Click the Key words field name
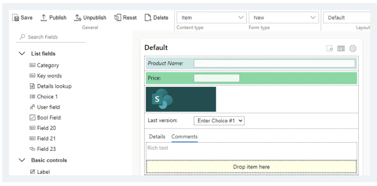Viewport: 377px width, 186px height. pos(49,76)
